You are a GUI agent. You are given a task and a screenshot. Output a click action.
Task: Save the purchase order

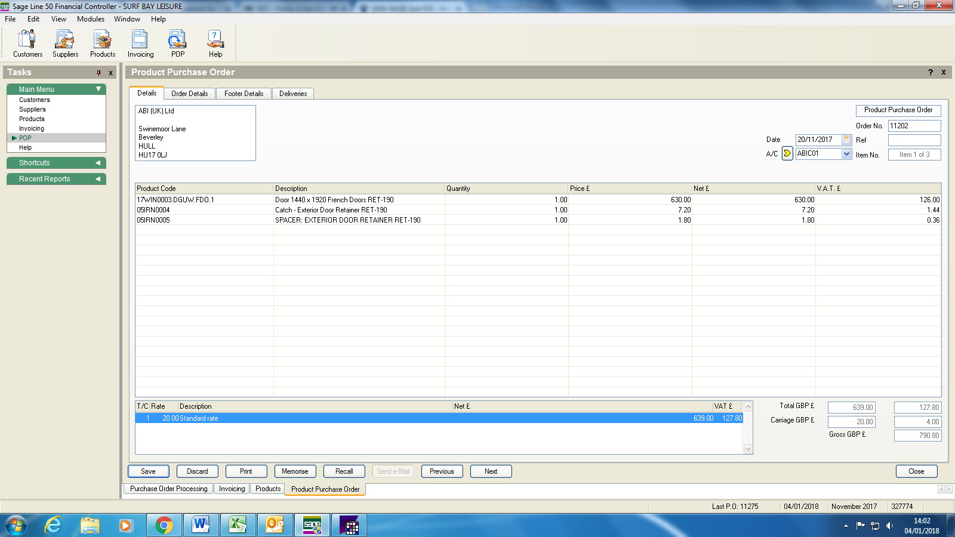(x=148, y=471)
